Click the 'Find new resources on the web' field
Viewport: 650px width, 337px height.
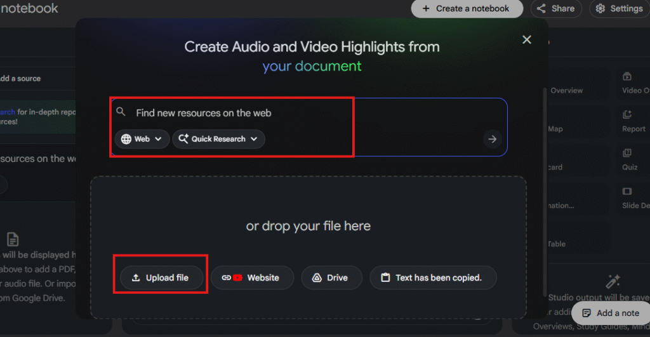pos(204,113)
